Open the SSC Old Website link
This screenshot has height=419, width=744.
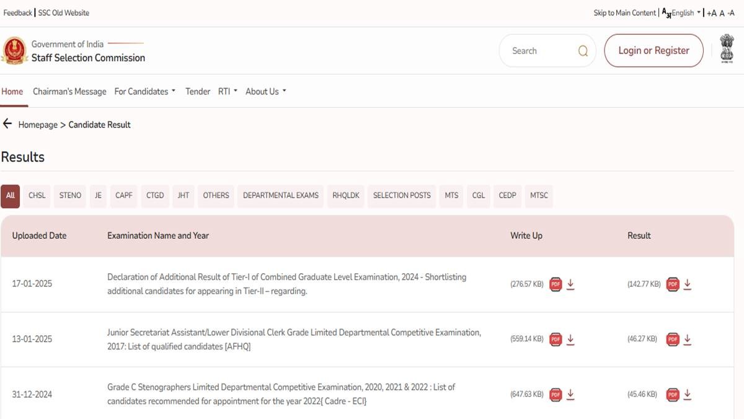coord(63,13)
